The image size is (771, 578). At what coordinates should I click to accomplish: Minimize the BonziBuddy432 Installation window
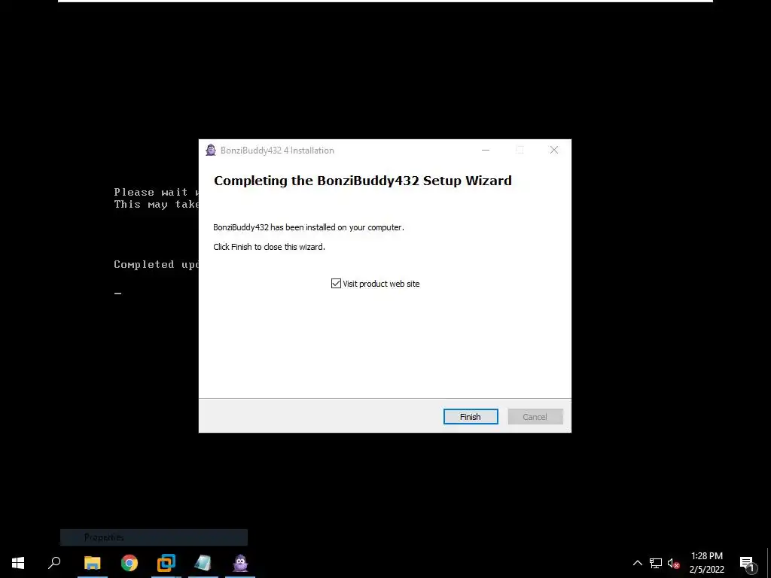click(486, 151)
